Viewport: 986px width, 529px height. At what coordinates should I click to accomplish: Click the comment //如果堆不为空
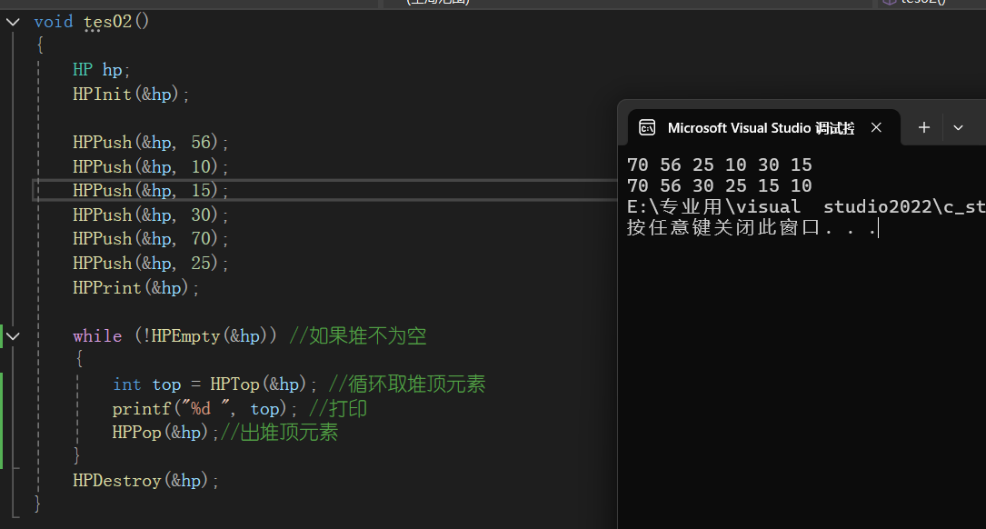point(358,336)
